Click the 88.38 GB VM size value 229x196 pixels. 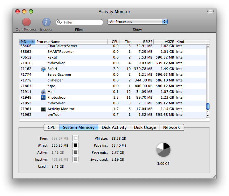119,138
